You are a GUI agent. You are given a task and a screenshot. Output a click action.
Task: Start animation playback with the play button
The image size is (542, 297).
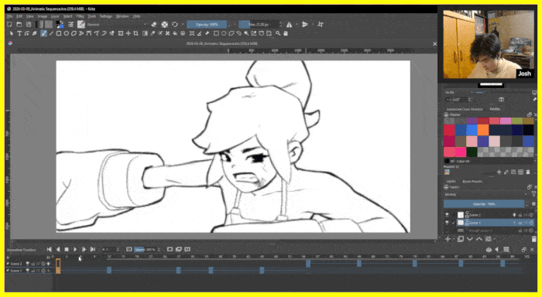[x=75, y=249]
